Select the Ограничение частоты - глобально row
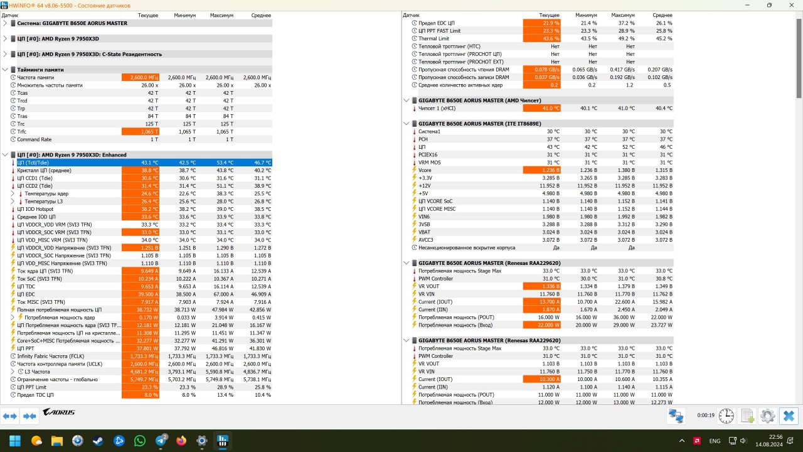 (x=137, y=379)
